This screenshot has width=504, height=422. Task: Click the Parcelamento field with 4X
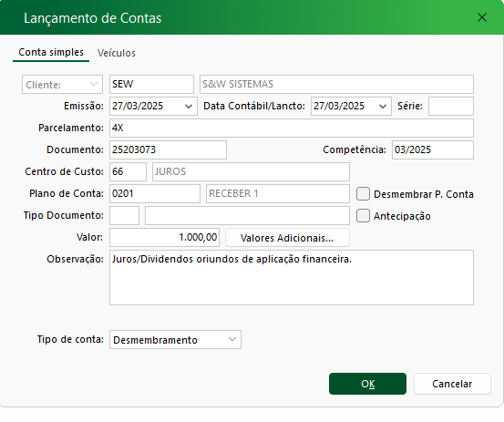point(292,128)
